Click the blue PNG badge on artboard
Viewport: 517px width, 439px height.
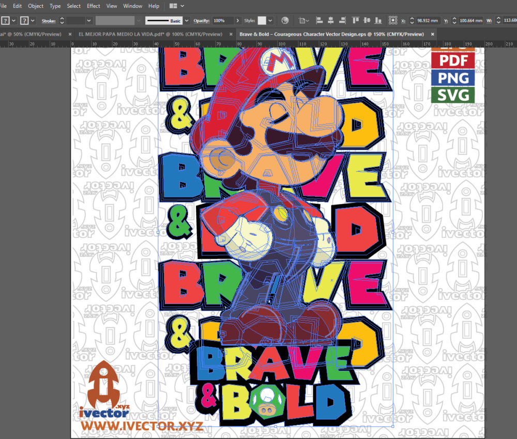point(453,78)
